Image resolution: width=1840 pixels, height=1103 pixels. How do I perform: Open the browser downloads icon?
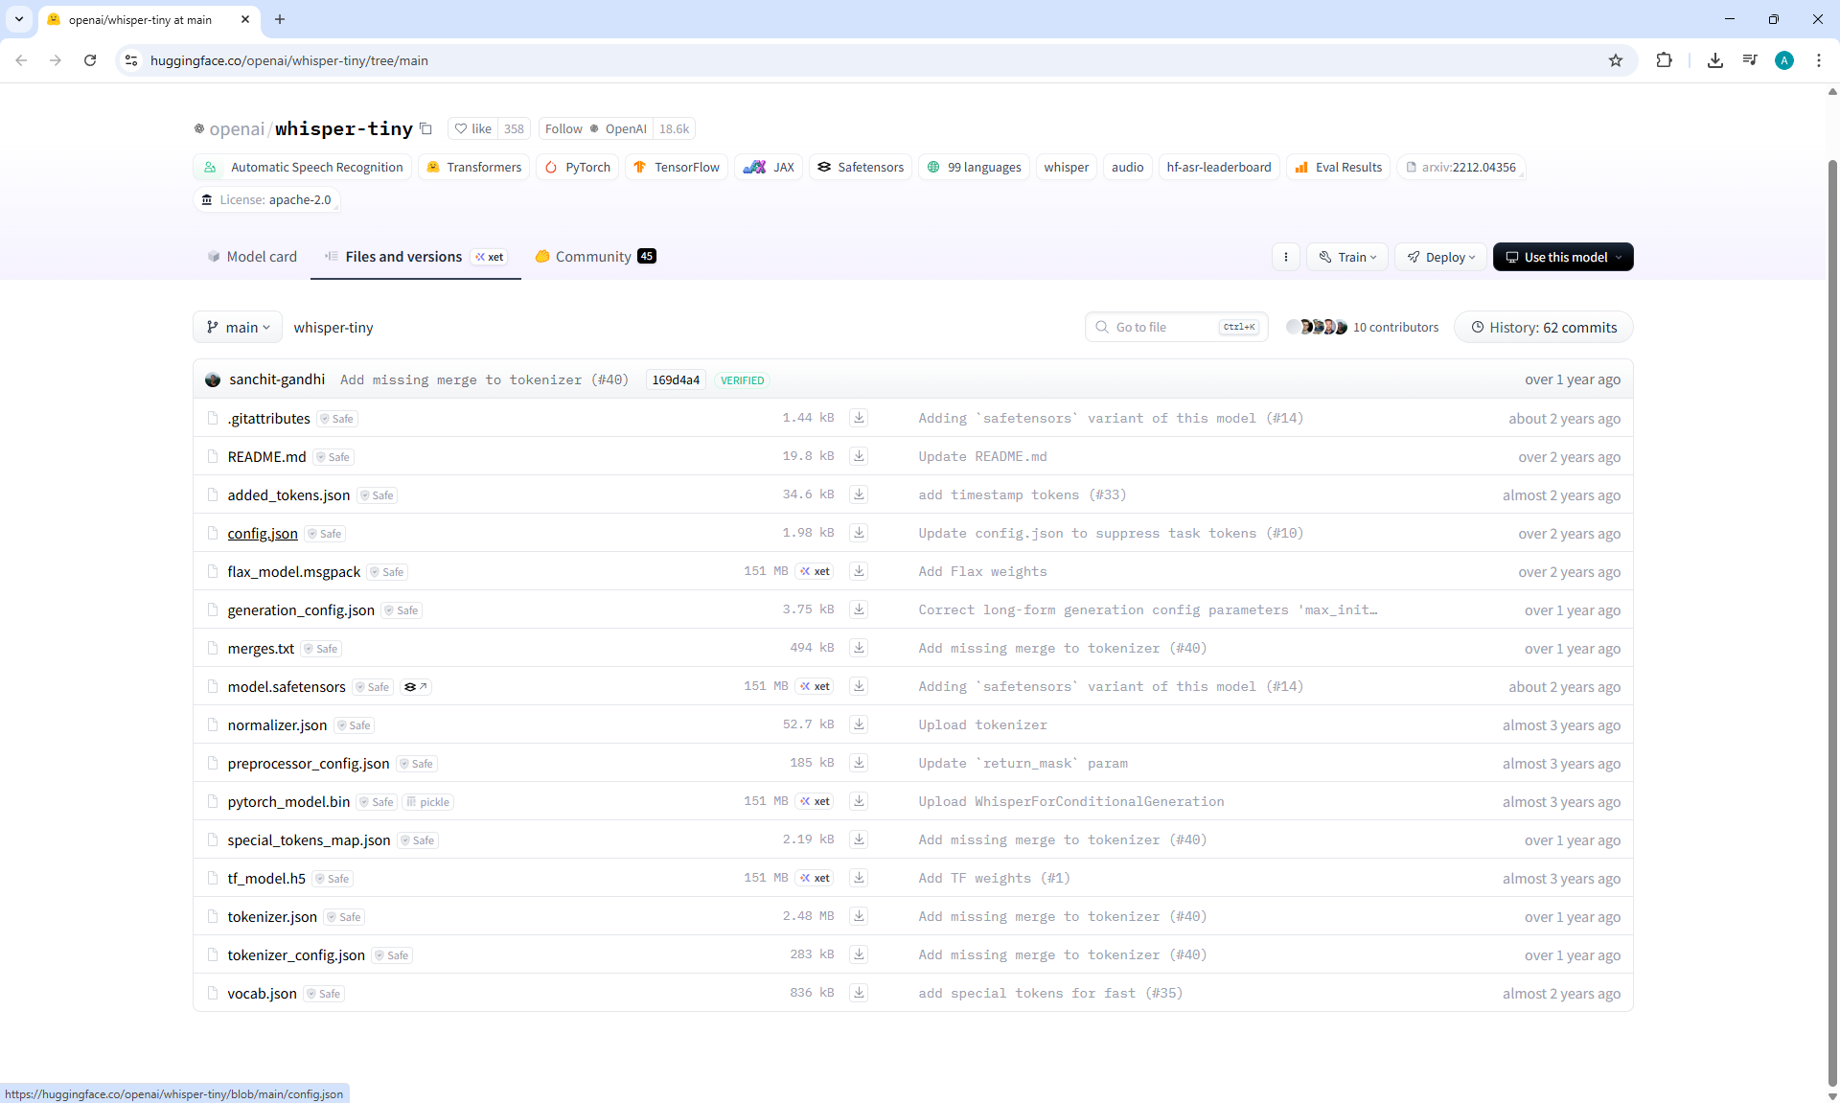1715,60
